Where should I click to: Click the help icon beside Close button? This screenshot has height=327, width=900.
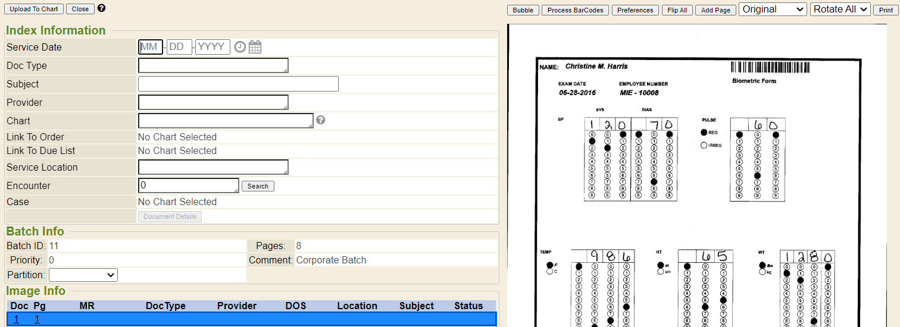(x=101, y=8)
